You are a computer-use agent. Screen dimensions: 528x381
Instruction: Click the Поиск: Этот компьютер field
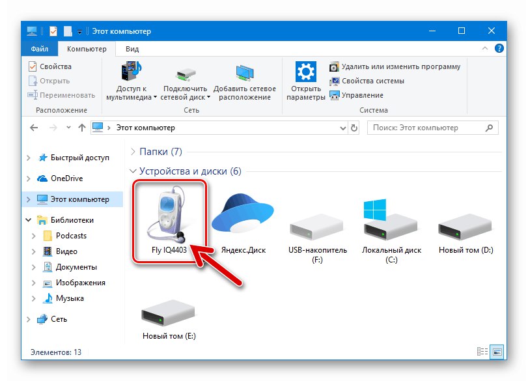point(433,128)
